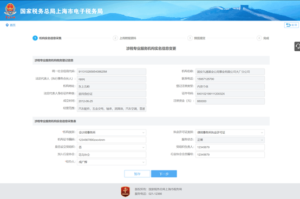
Task: Click the return arrow button at top right
Action: [291, 25]
